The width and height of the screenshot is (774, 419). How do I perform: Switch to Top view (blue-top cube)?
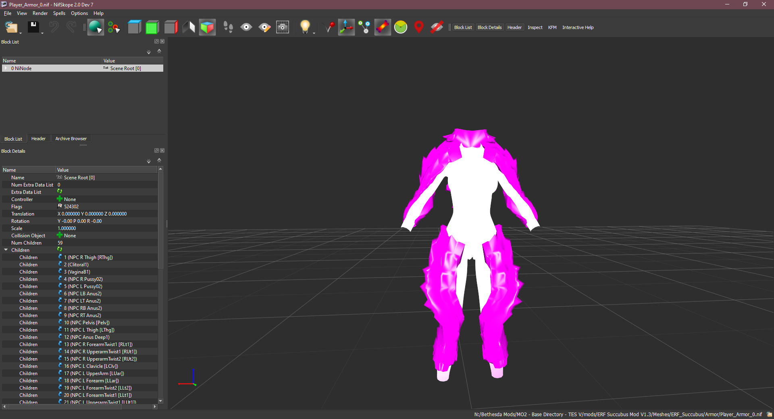click(134, 27)
